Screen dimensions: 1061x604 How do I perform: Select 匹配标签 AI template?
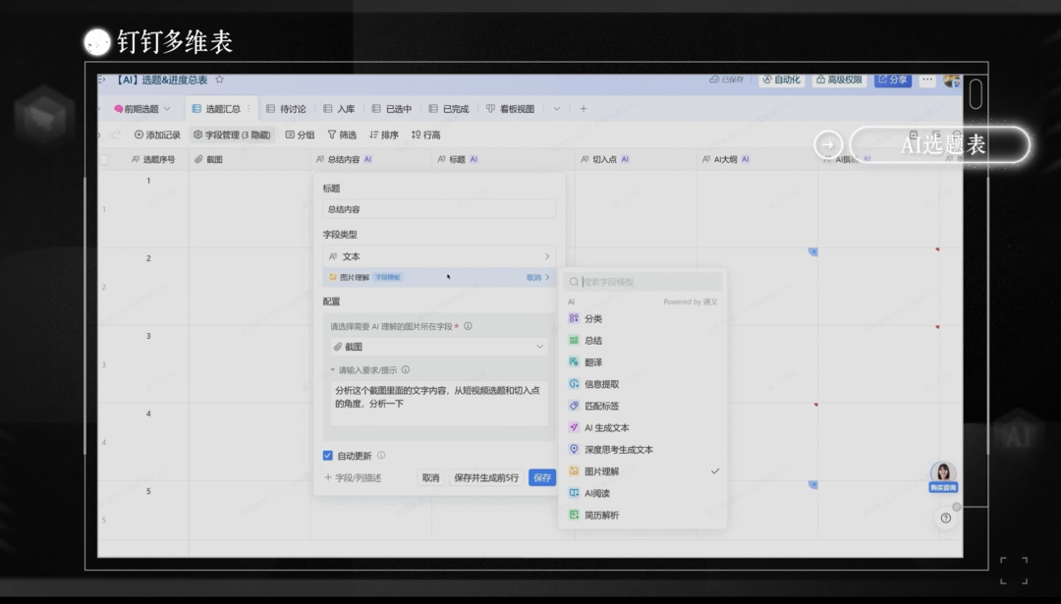point(642,406)
